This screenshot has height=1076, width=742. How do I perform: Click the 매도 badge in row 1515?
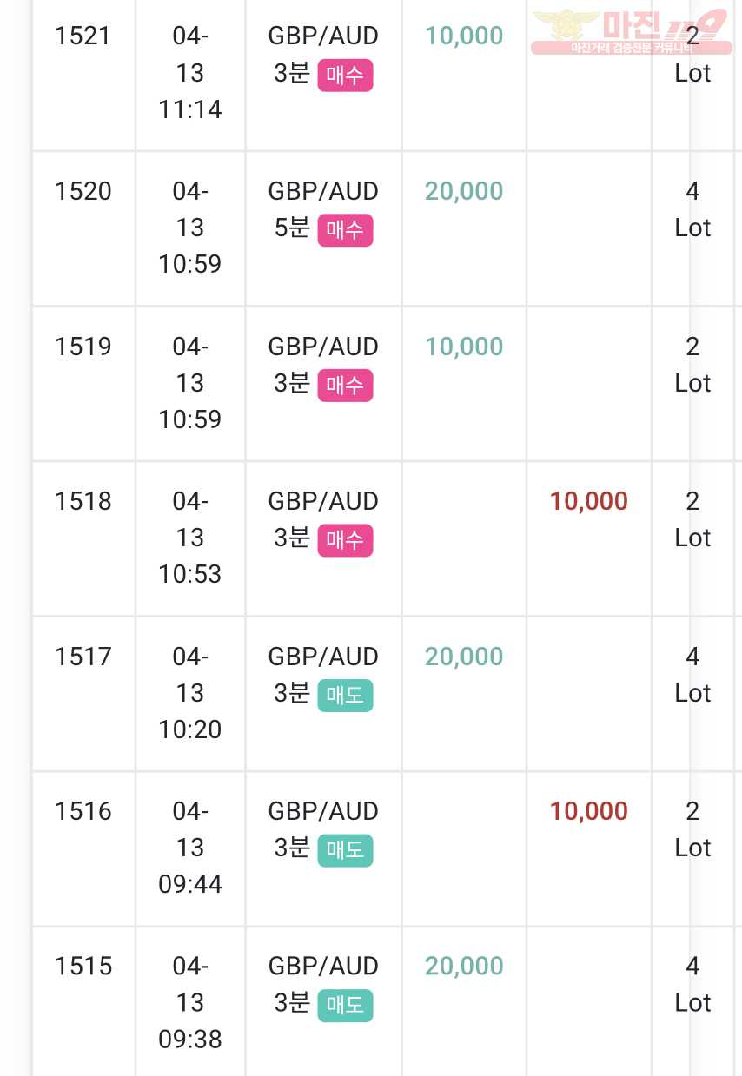click(x=345, y=1007)
